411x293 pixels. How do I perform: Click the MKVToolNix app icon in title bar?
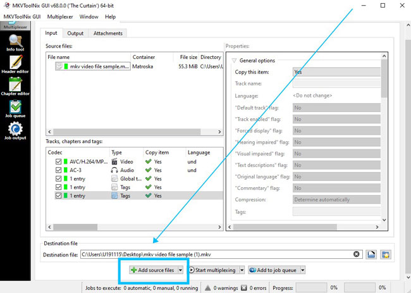click(x=7, y=5)
